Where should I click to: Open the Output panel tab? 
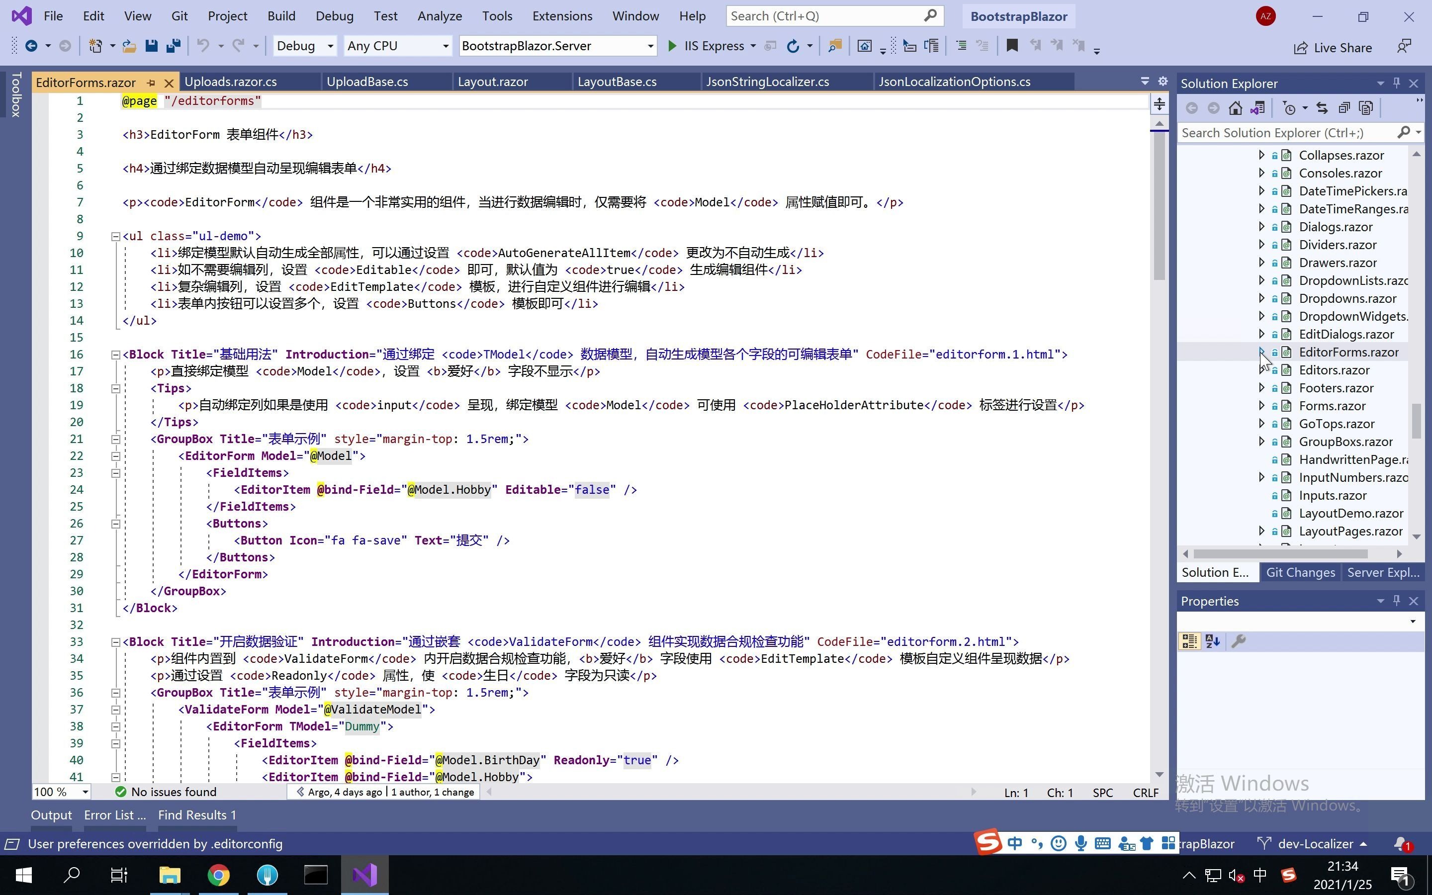pyautogui.click(x=52, y=815)
